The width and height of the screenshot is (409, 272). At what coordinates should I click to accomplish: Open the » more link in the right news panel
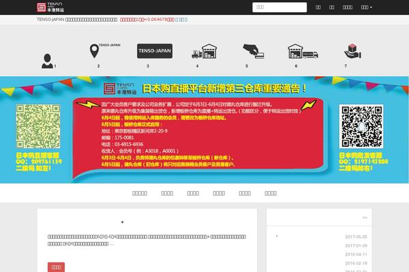coord(365,218)
